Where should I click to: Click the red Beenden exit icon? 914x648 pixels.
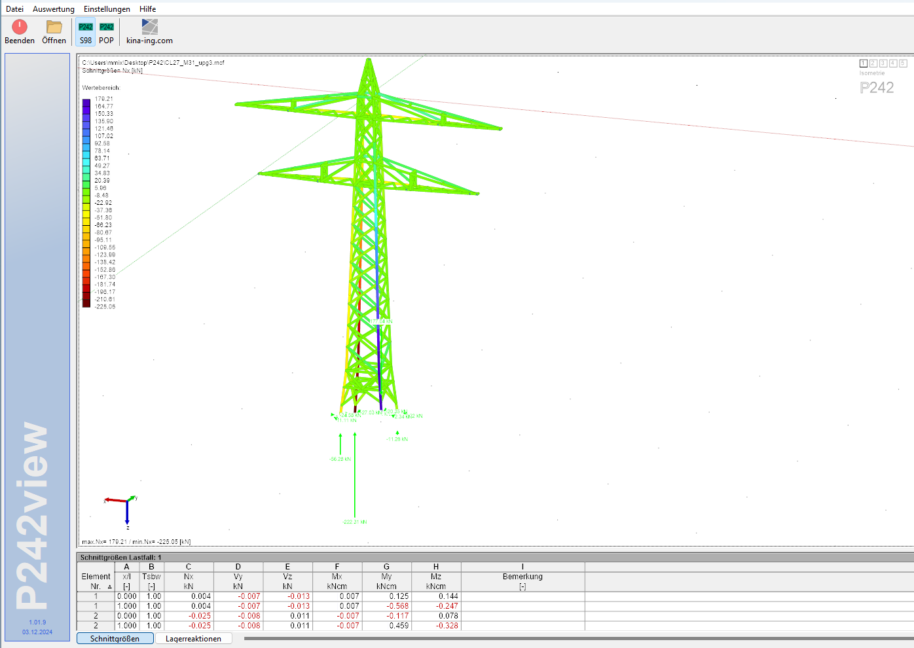20,27
